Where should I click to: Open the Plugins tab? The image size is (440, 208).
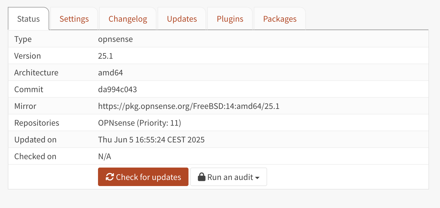pyautogui.click(x=230, y=19)
